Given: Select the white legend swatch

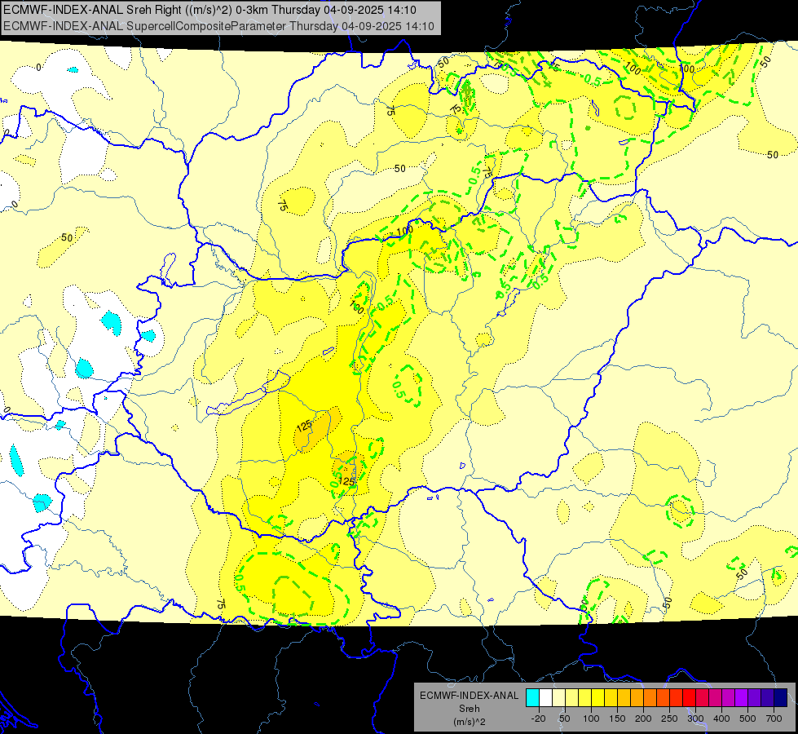Looking at the screenshot, I should 545,698.
